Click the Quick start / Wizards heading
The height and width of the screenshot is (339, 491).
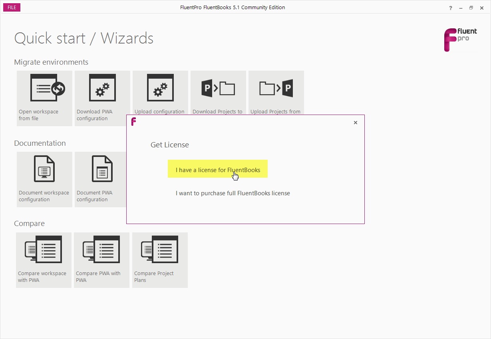(x=84, y=38)
